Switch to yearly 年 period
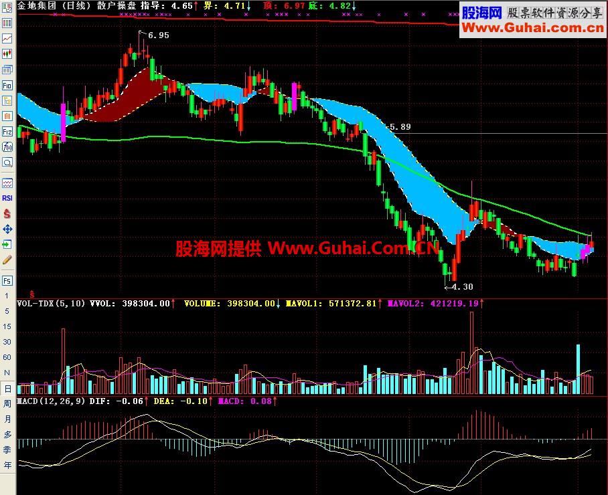The height and width of the screenshot is (495, 608). tap(7, 465)
